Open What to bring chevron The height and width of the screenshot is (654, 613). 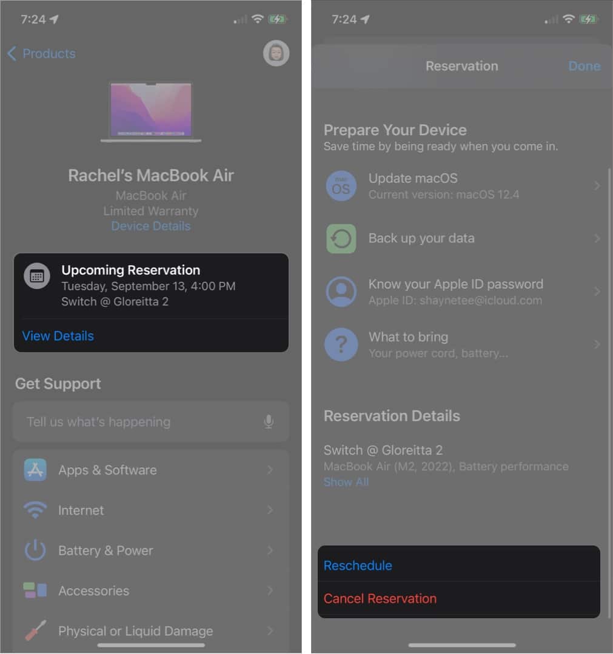[x=597, y=344]
